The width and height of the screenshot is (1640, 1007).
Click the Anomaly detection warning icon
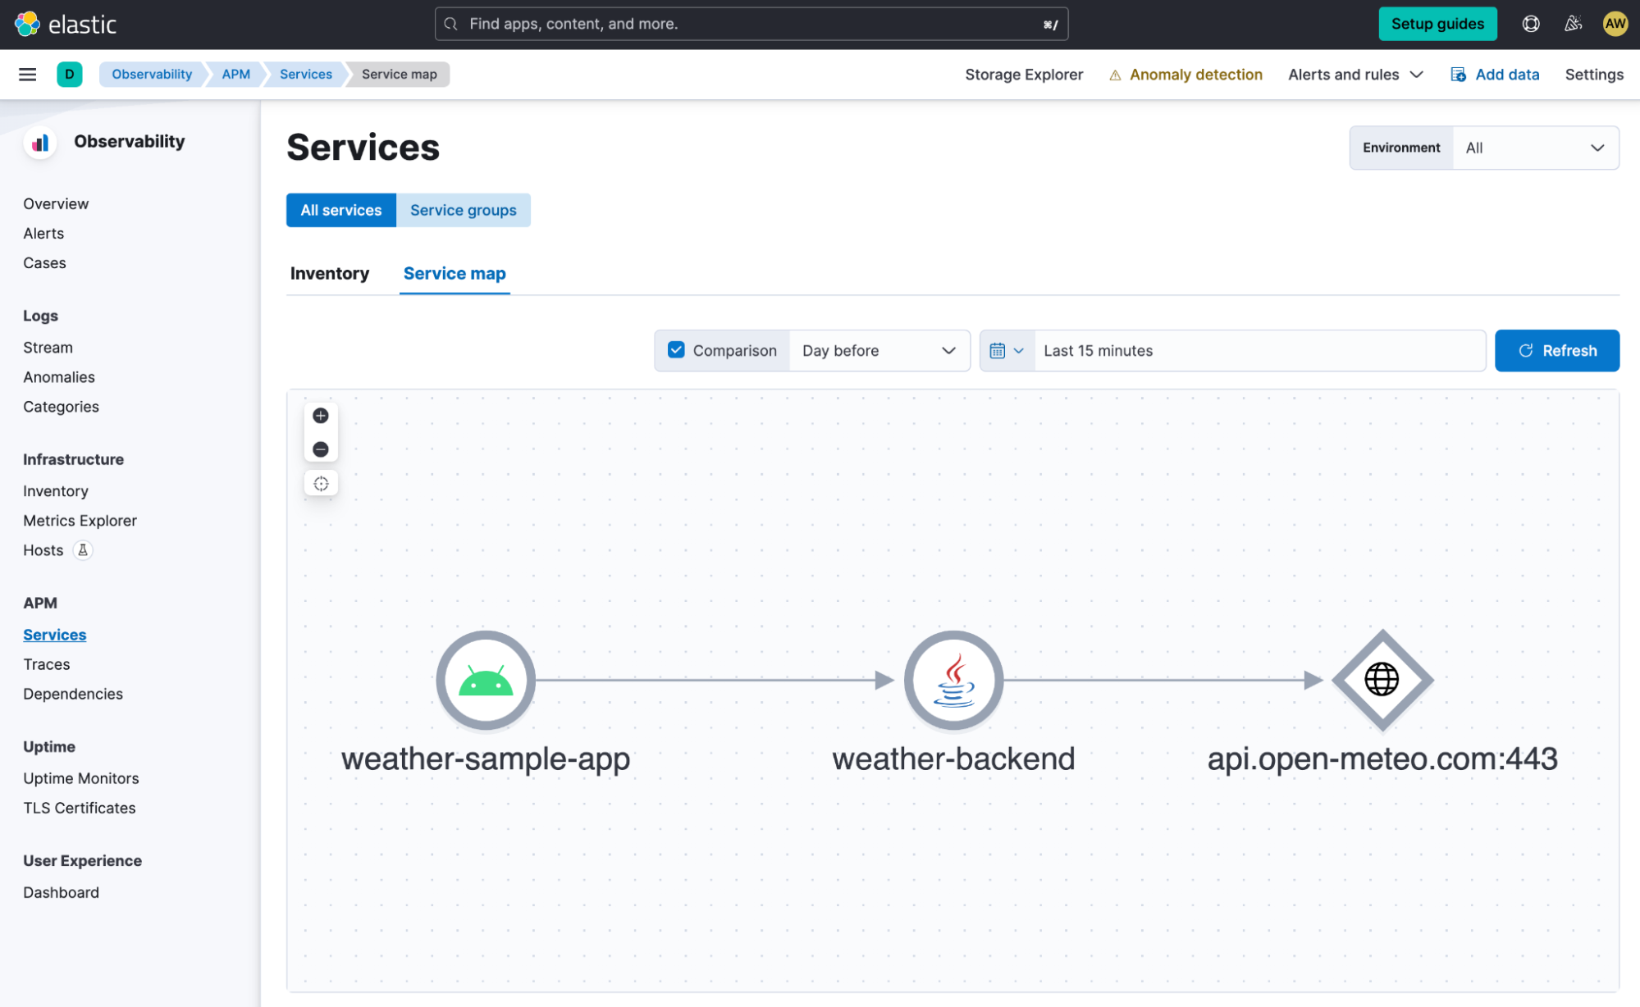(x=1115, y=74)
